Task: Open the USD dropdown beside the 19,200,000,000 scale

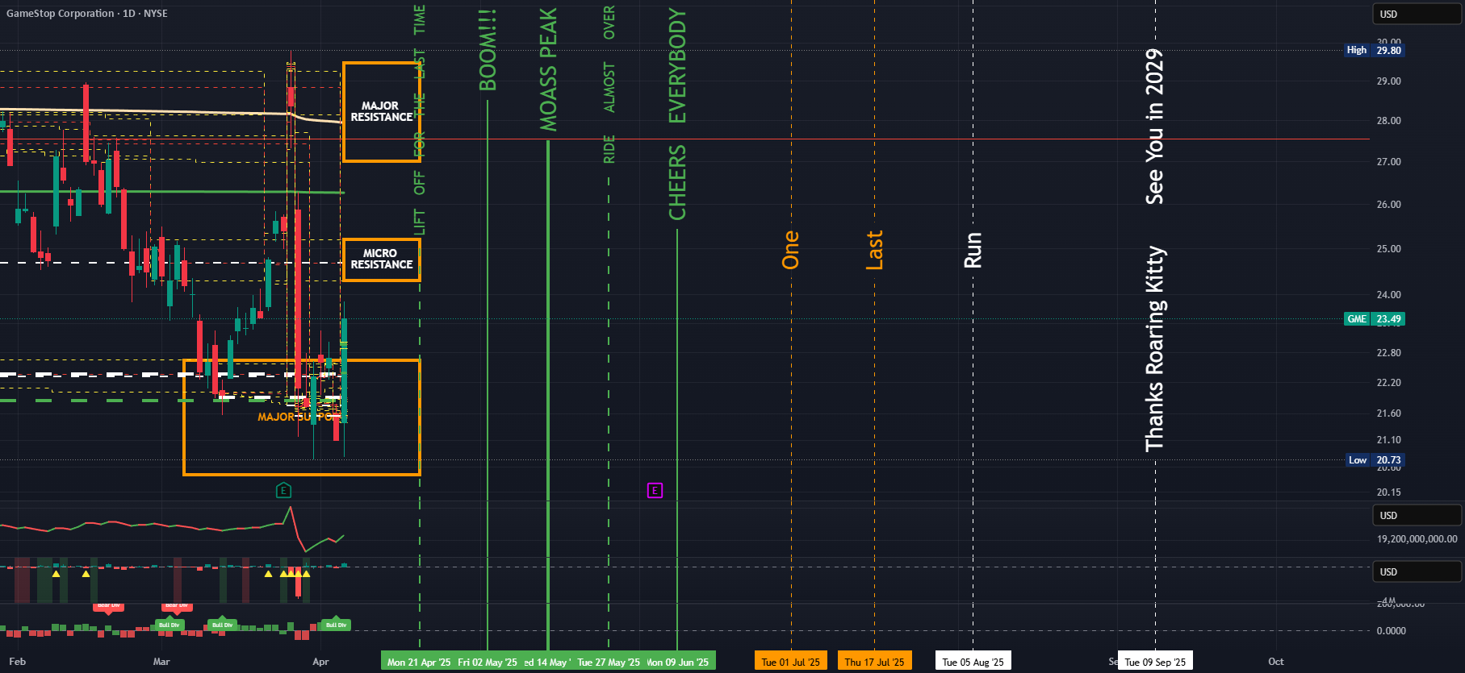Action: (1417, 515)
